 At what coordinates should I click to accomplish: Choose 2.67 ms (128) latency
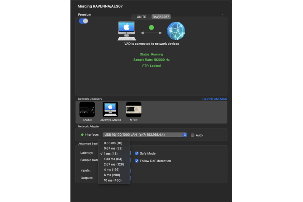point(114,164)
